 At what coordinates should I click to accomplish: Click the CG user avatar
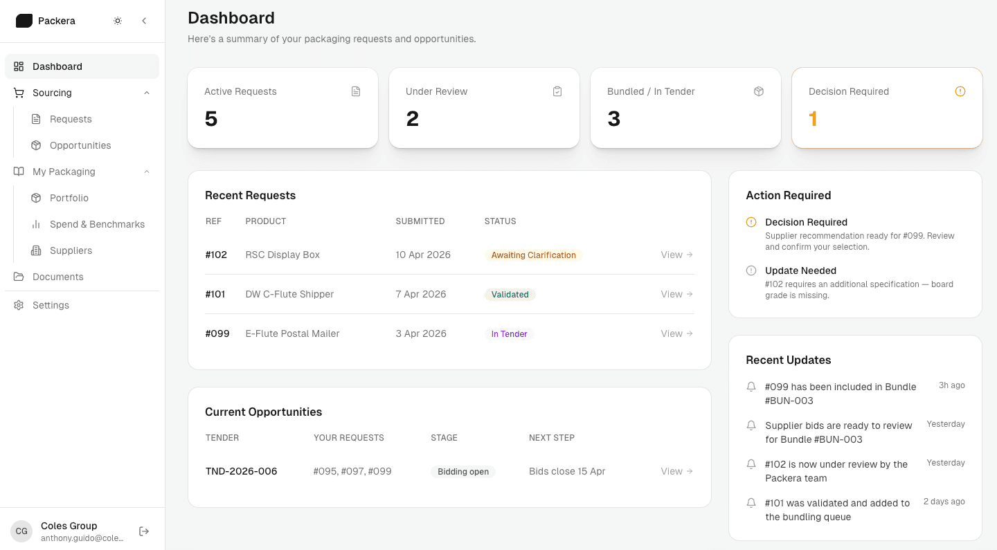click(21, 531)
